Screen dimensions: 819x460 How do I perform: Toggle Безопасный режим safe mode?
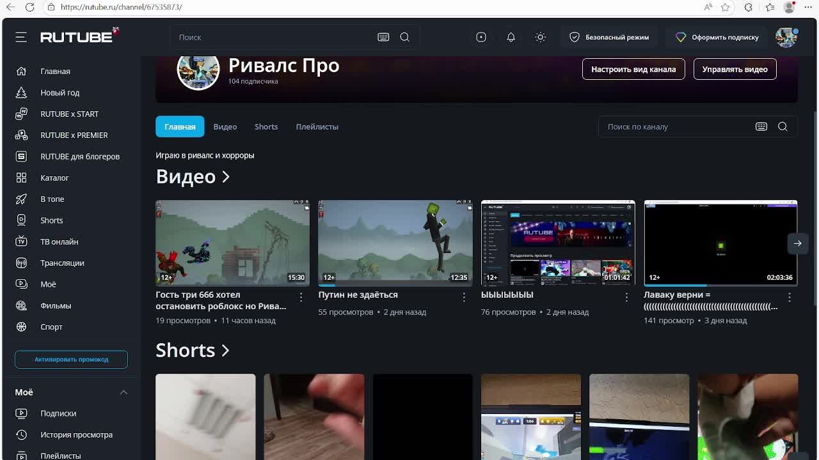609,37
